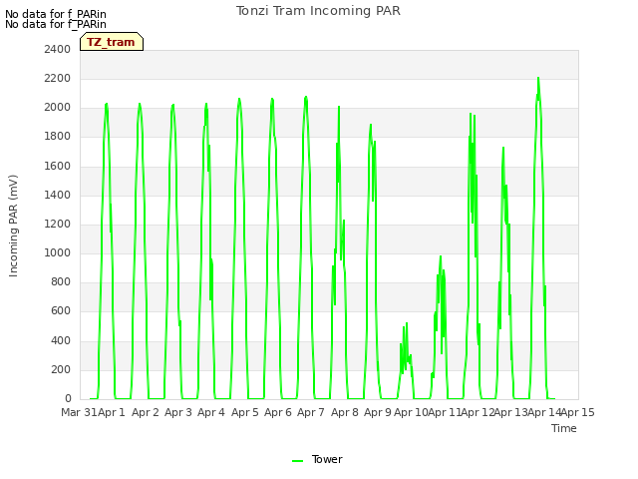The image size is (638, 479).
Task: Click the Tower legend entry
Action: point(317,459)
